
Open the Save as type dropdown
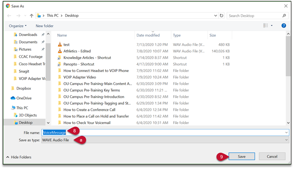click(165, 140)
